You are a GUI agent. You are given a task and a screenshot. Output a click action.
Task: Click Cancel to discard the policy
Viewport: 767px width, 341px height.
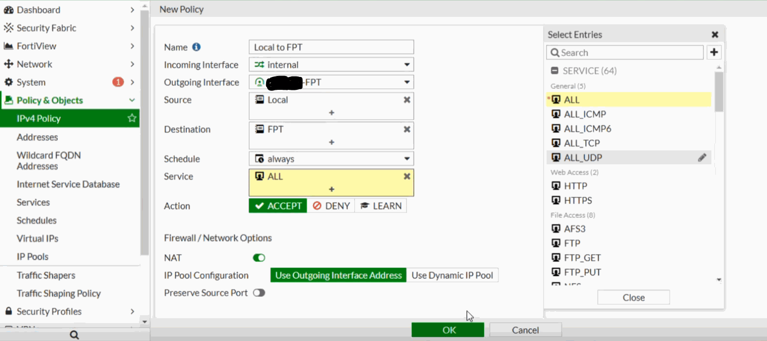[x=525, y=330]
